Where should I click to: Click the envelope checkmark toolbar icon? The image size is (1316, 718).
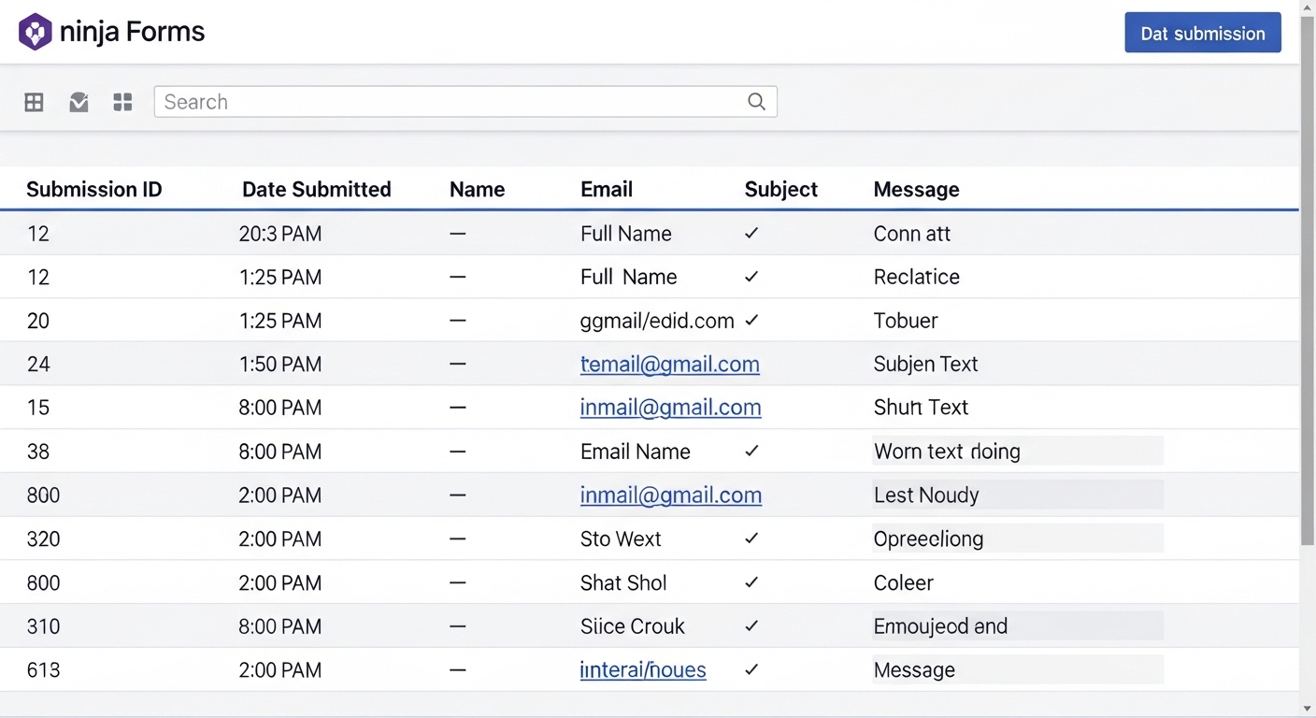[x=79, y=102]
